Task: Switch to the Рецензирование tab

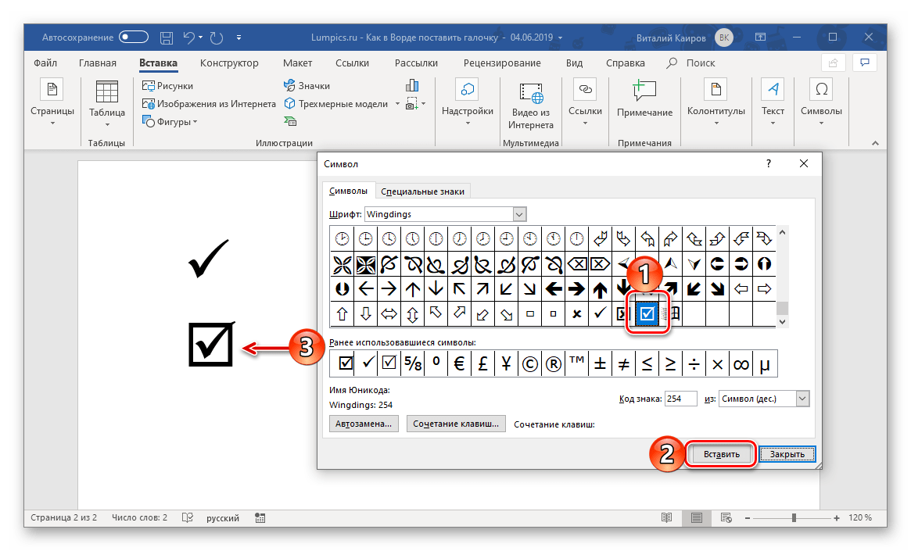Action: click(x=502, y=63)
